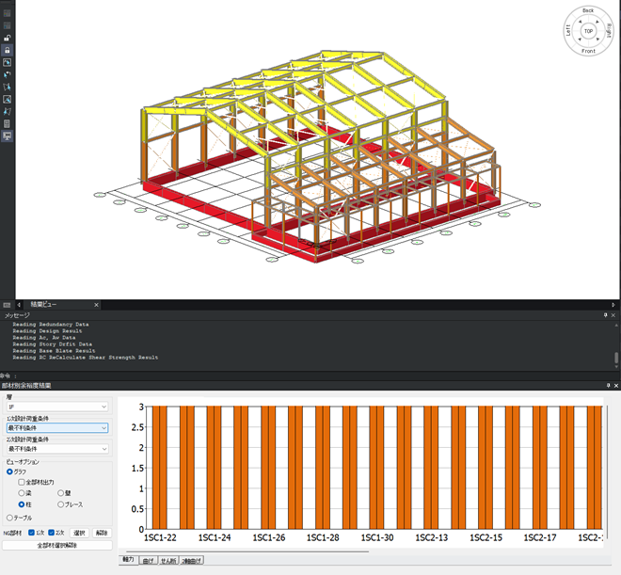Close the 部材別余裕度結果 panel
The image size is (621, 575).
click(x=616, y=385)
